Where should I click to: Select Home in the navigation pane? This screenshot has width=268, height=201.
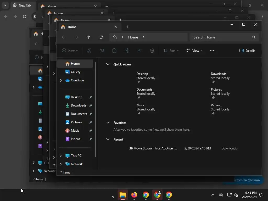point(75,64)
